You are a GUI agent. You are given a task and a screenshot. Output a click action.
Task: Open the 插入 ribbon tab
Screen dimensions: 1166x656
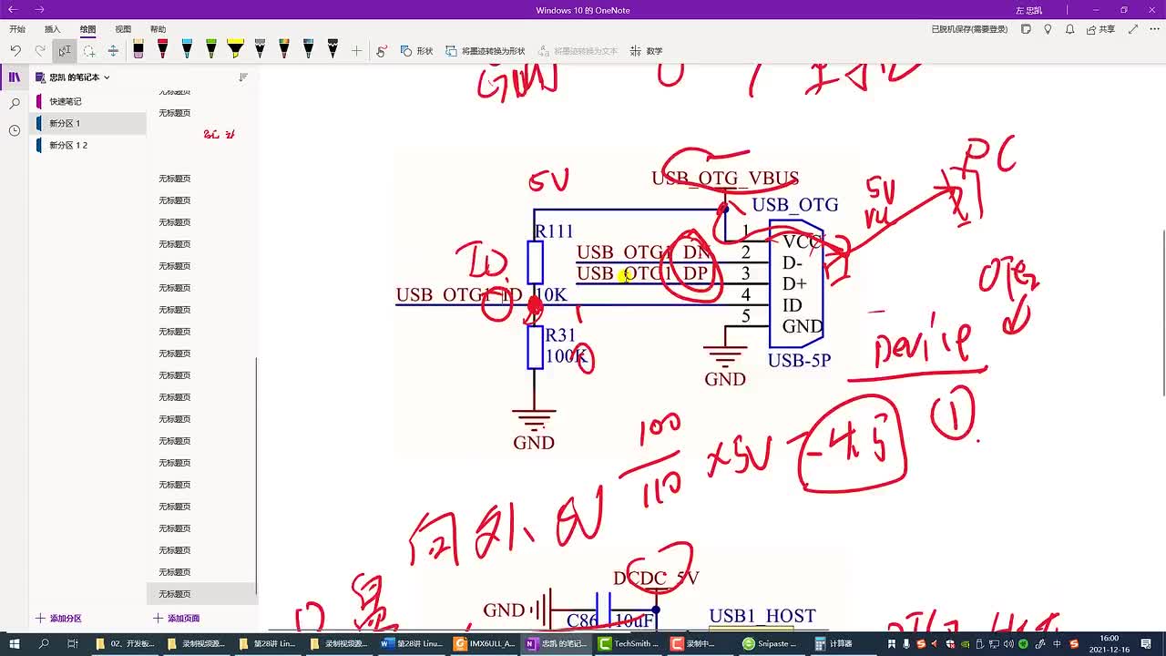tap(52, 29)
